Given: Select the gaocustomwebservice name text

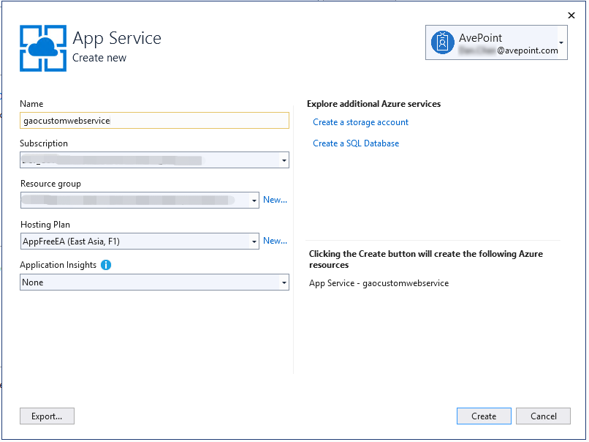Looking at the screenshot, I should click(64, 120).
